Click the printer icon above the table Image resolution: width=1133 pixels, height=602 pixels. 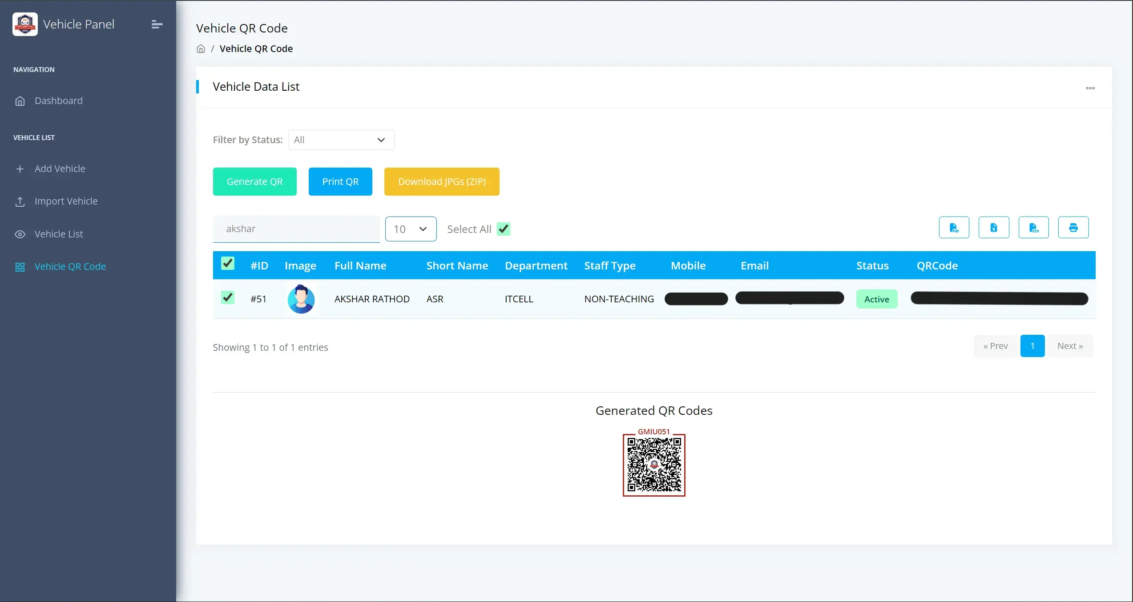tap(1073, 228)
